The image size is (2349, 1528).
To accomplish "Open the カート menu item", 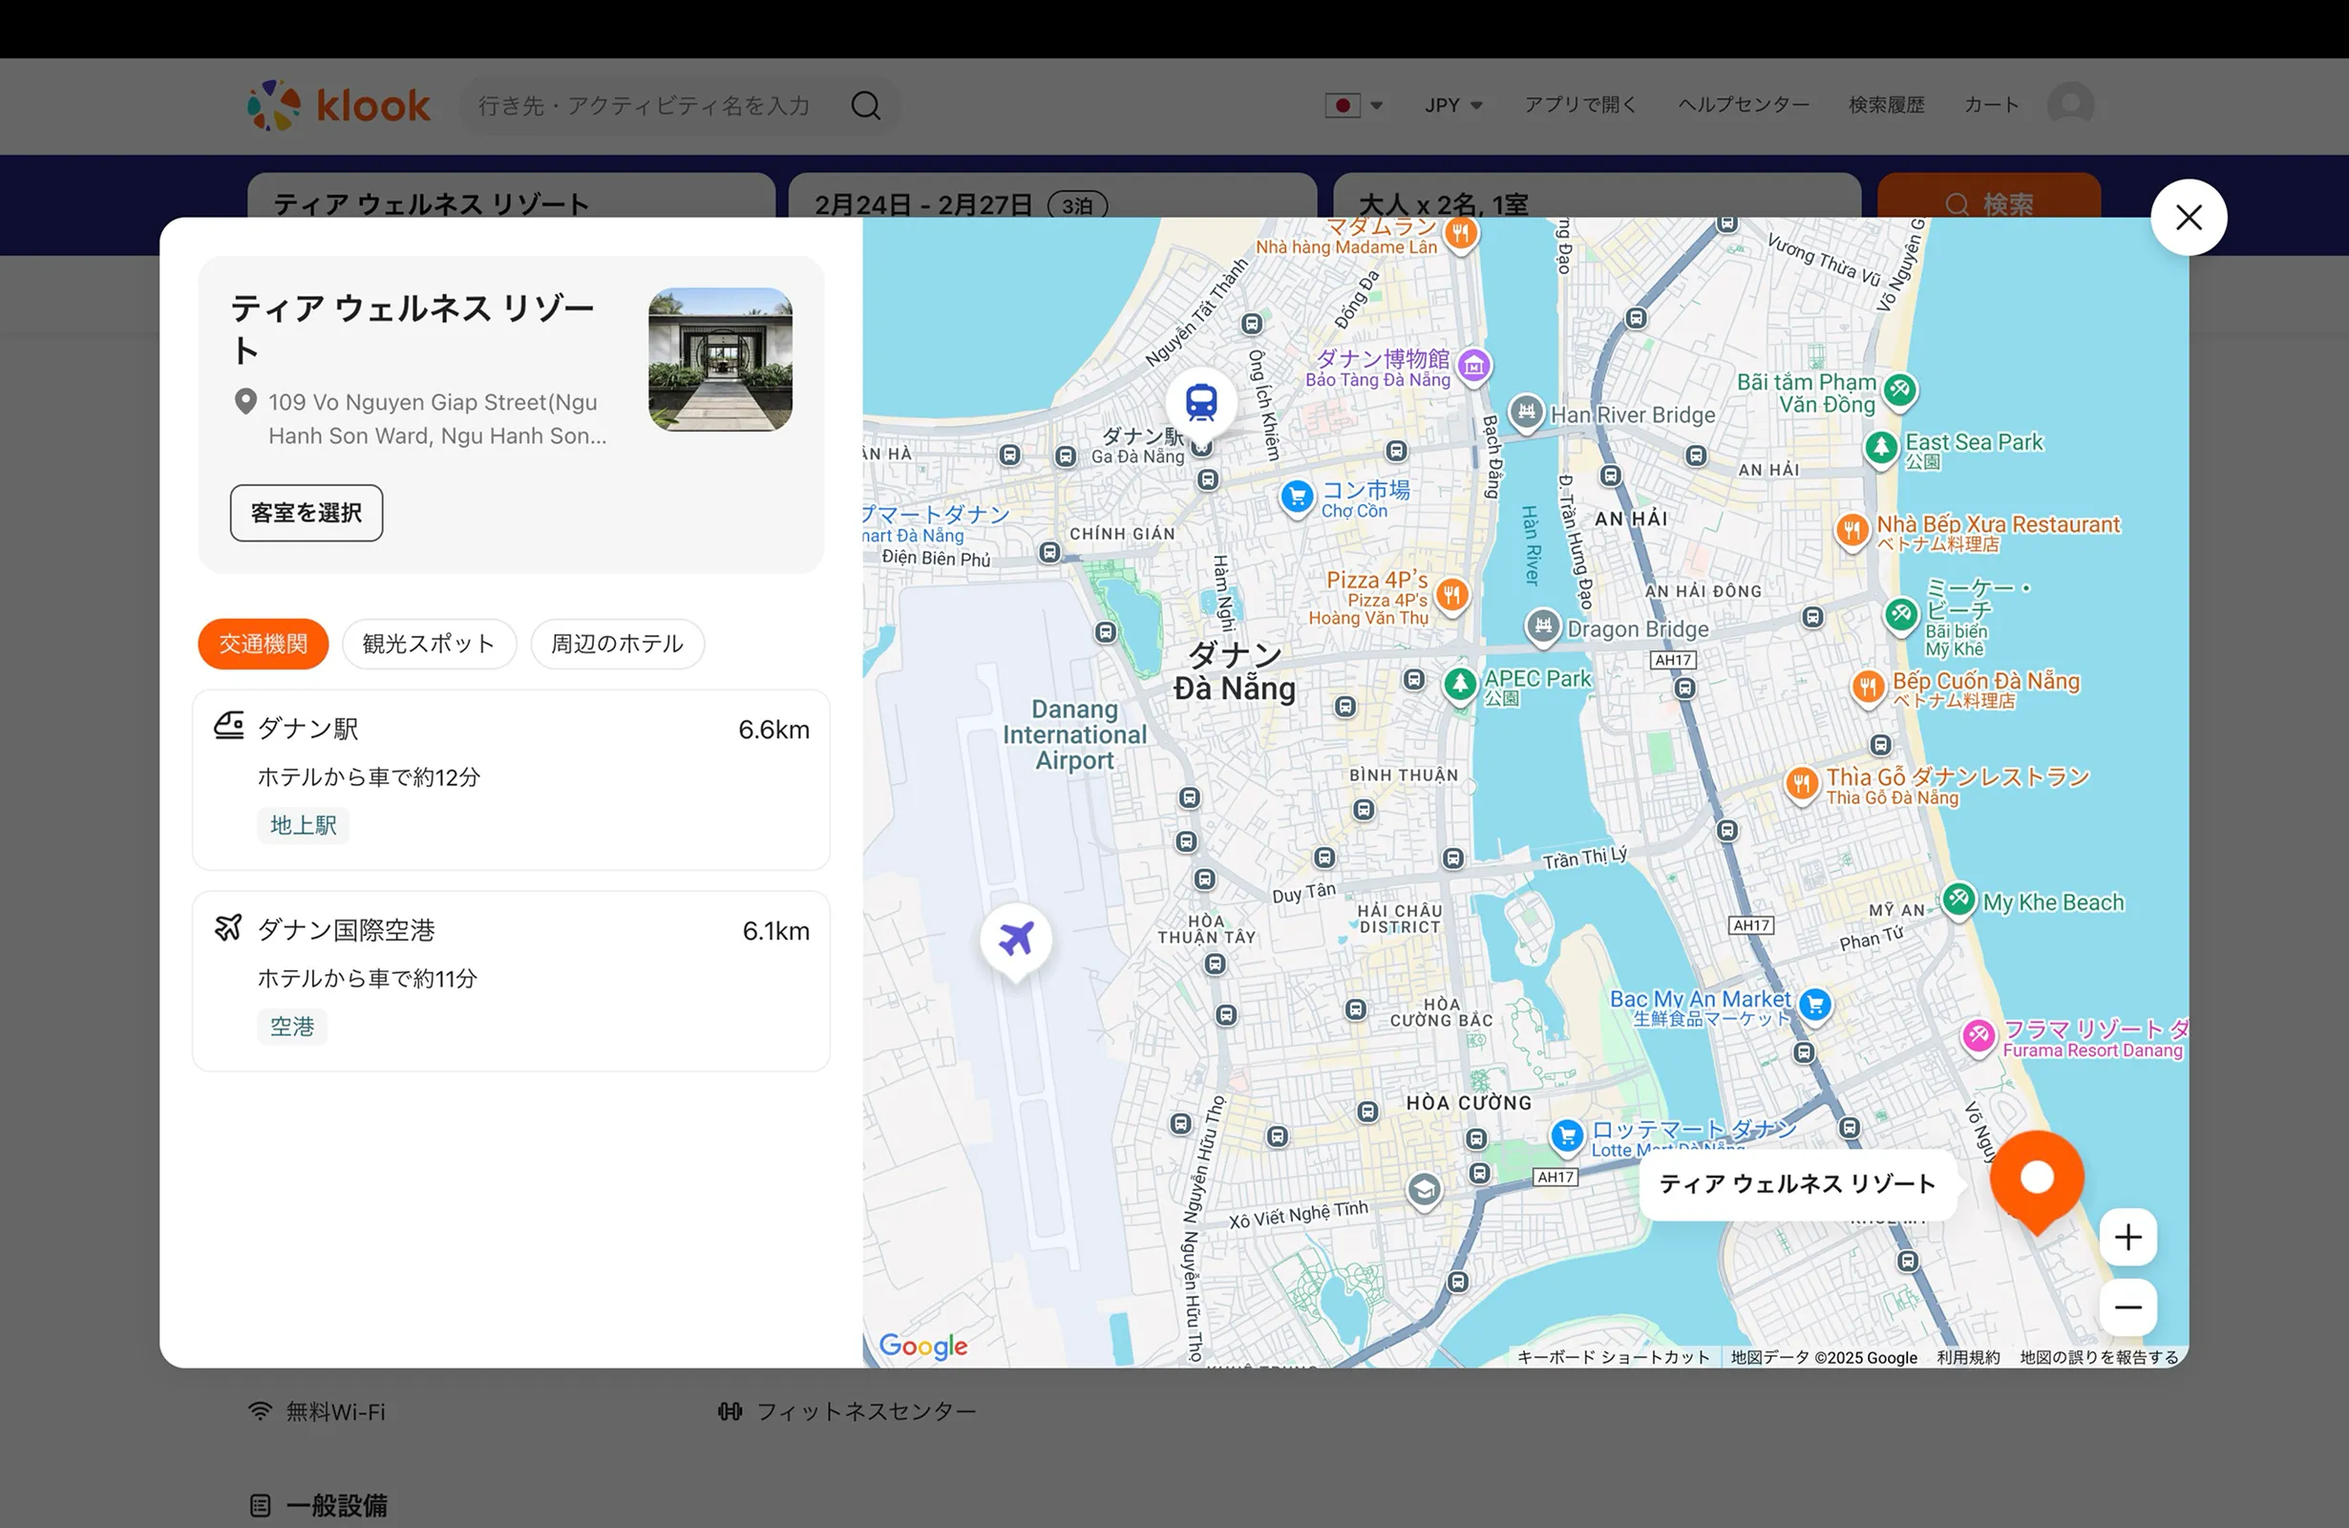I will pyautogui.click(x=1991, y=105).
